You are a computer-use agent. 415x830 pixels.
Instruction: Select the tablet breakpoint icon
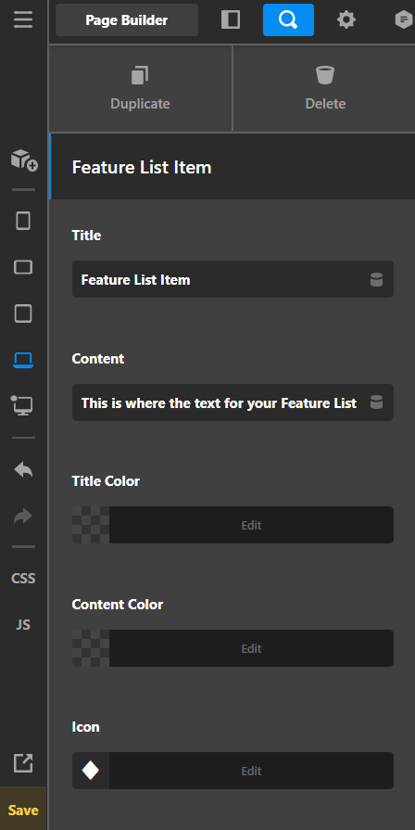(23, 313)
